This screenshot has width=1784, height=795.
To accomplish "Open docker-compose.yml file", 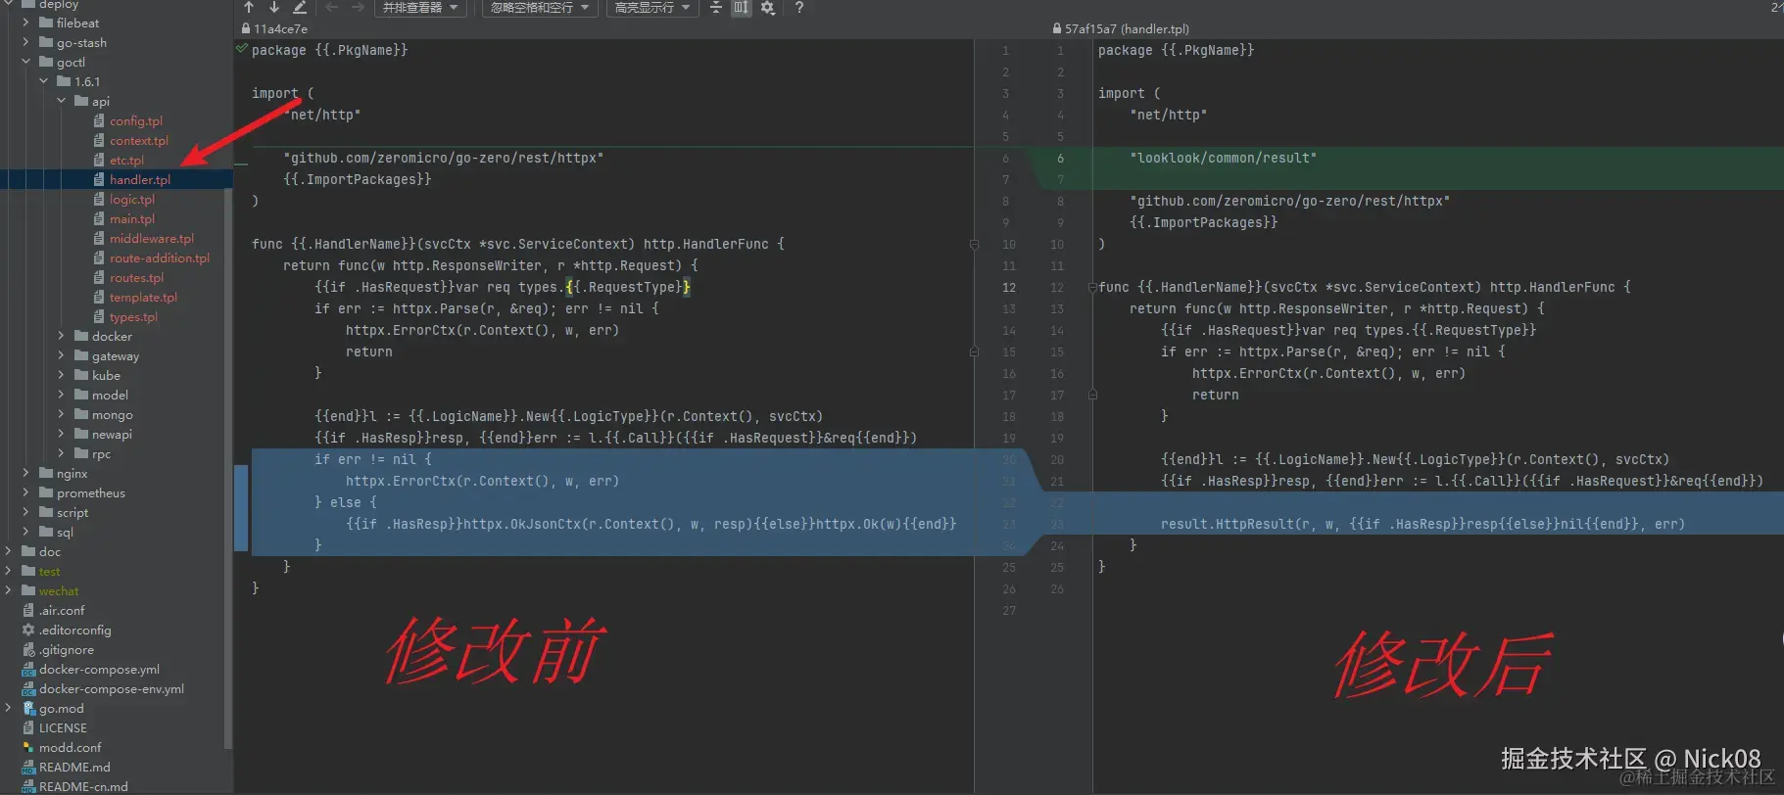I will coord(99,669).
